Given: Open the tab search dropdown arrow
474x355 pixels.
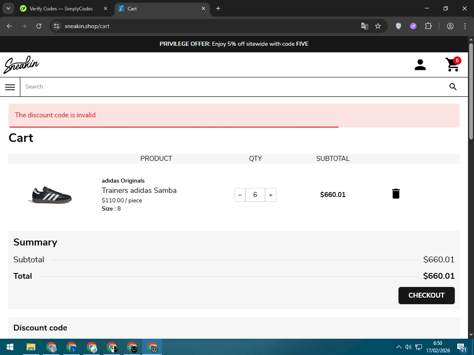Looking at the screenshot, I should 9,9.
